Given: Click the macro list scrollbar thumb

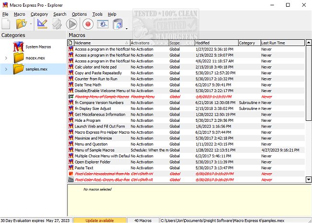Looking at the screenshot, I should click(309, 83).
